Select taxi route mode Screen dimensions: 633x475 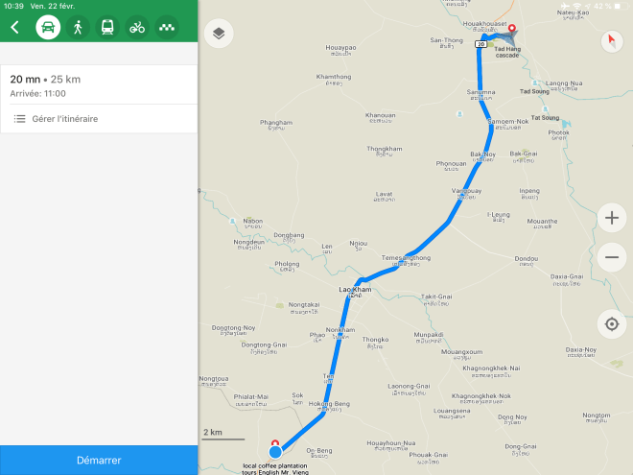coord(167,28)
